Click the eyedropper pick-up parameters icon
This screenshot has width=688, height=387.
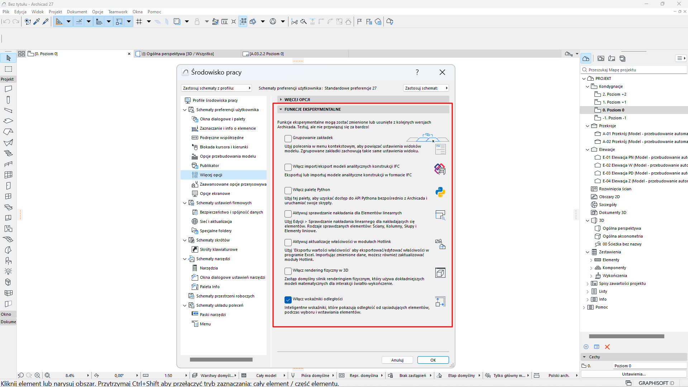pos(37,21)
